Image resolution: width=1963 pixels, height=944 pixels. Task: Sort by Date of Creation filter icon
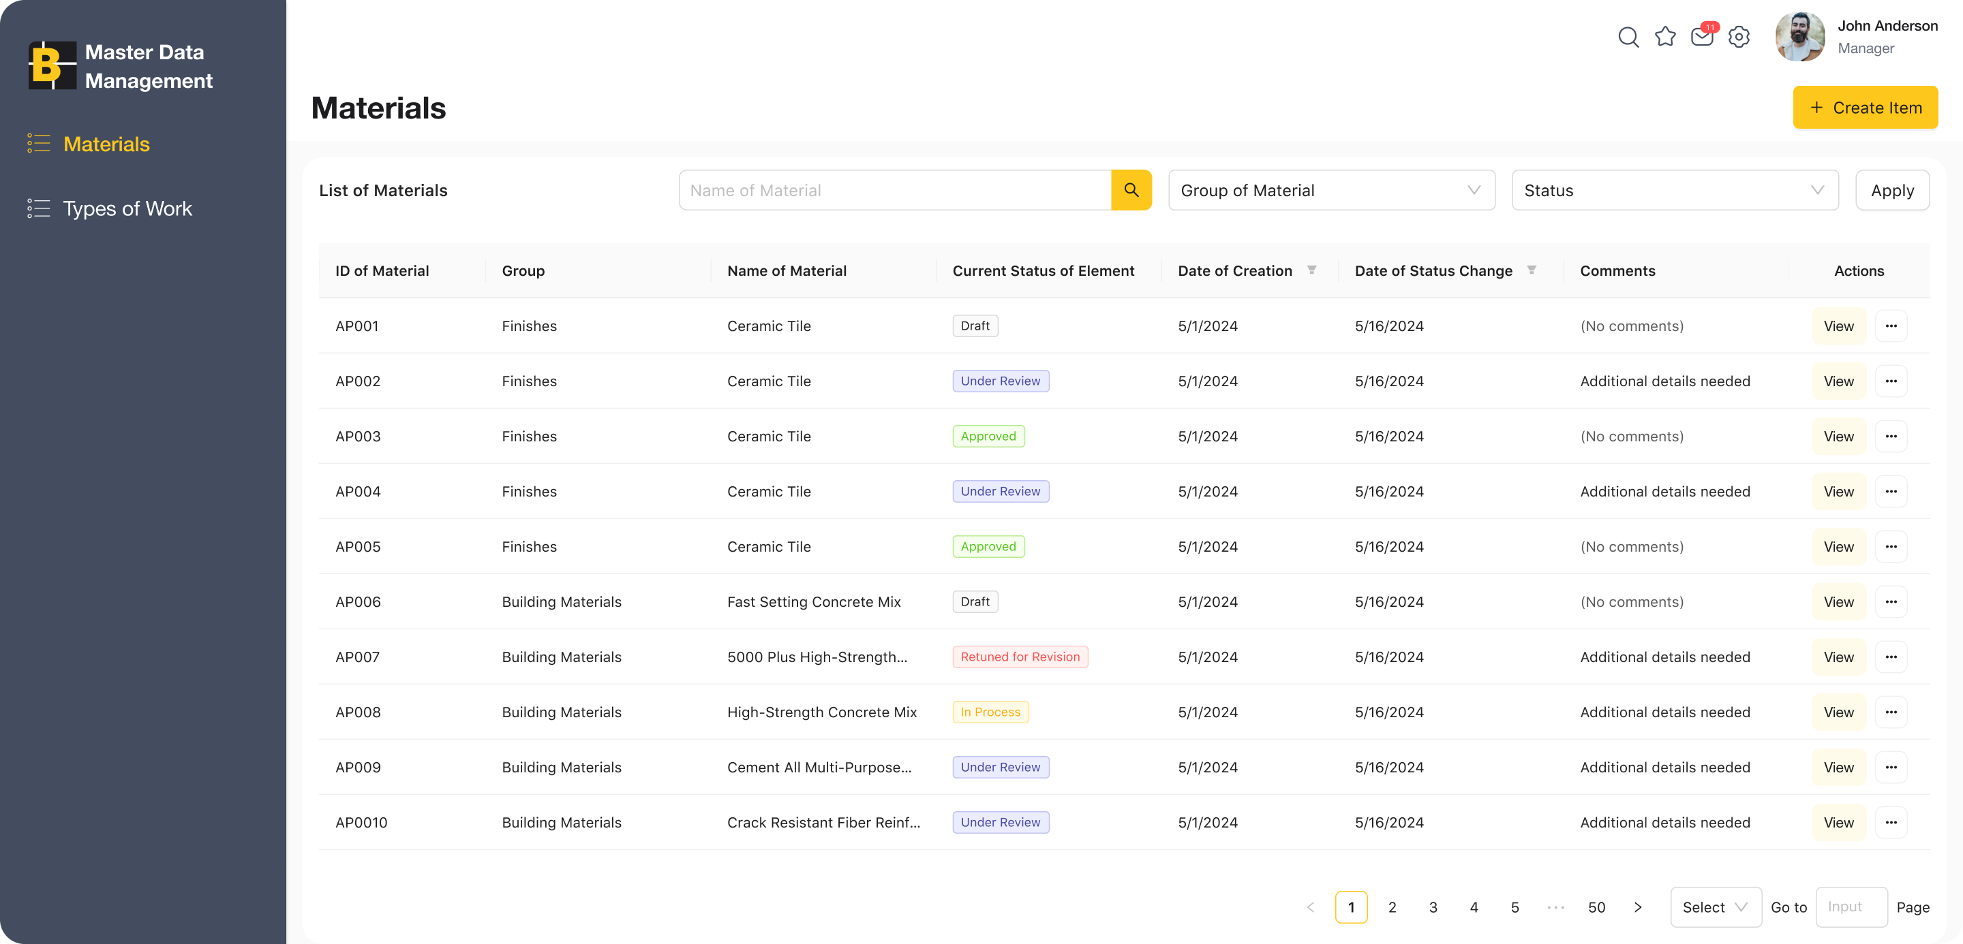(x=1311, y=270)
